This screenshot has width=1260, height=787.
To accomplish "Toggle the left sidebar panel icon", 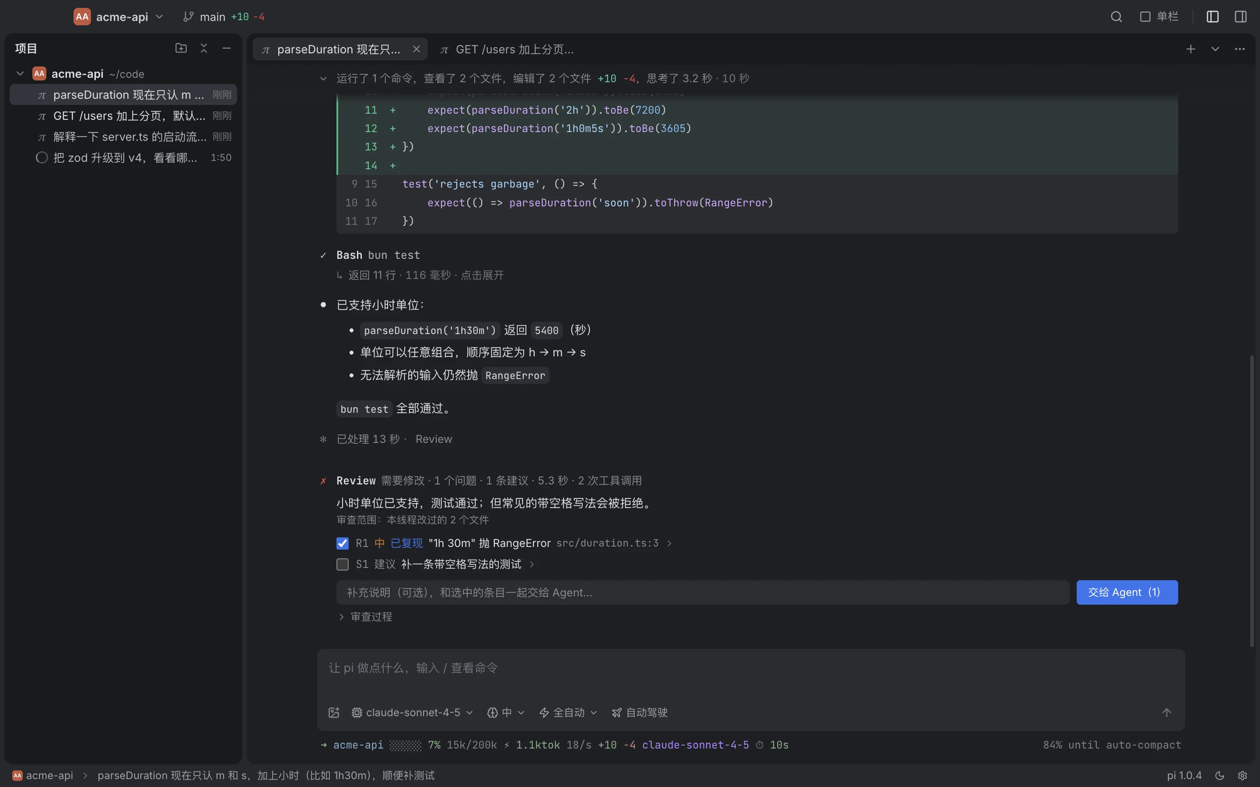I will pos(1212,17).
